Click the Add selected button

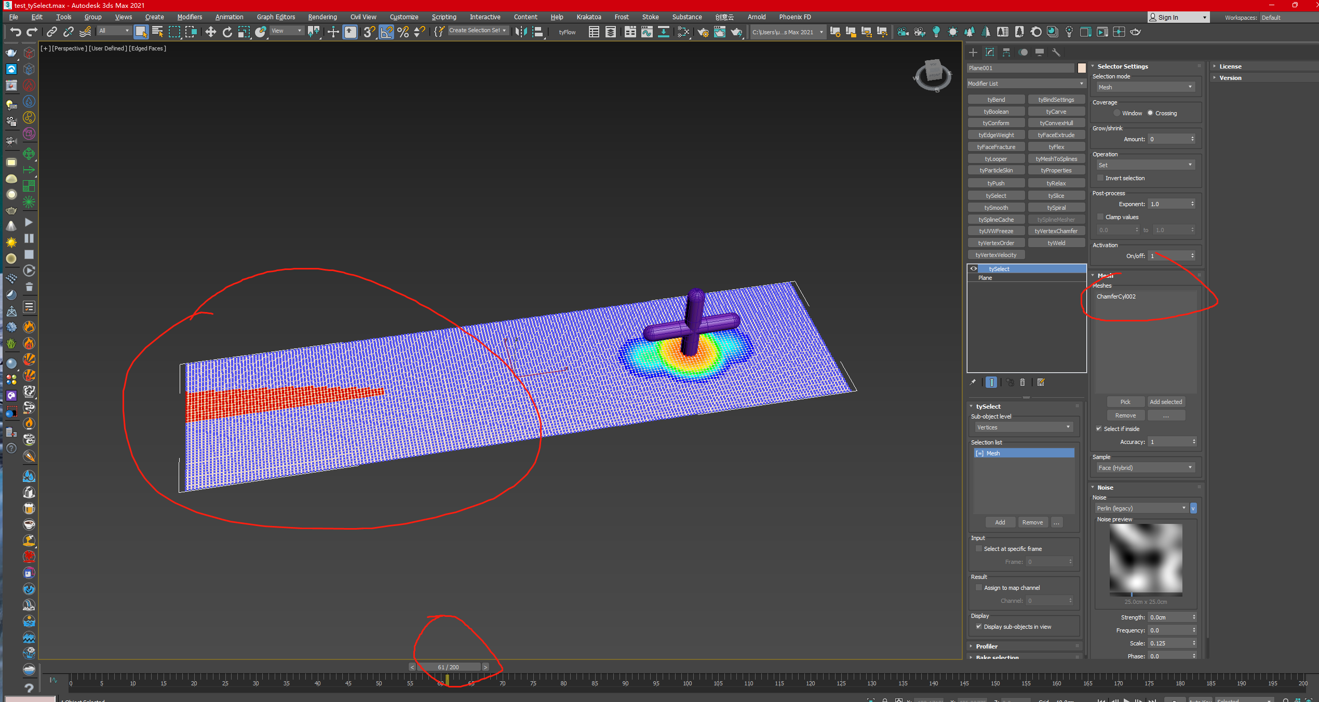pyautogui.click(x=1166, y=402)
